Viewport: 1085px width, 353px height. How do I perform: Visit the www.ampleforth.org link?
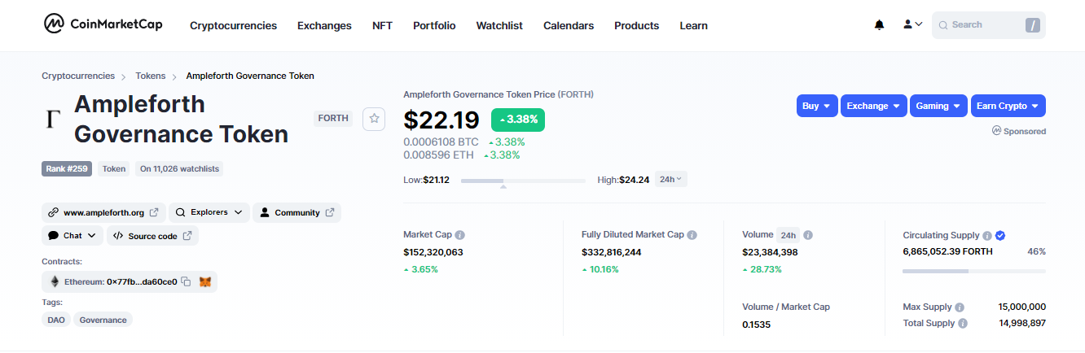(103, 212)
